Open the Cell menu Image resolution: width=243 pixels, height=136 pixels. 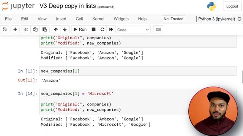point(79,19)
